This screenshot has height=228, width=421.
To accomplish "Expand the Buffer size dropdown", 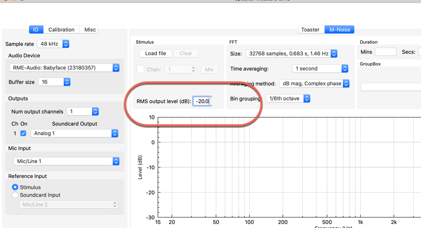I will point(54,82).
